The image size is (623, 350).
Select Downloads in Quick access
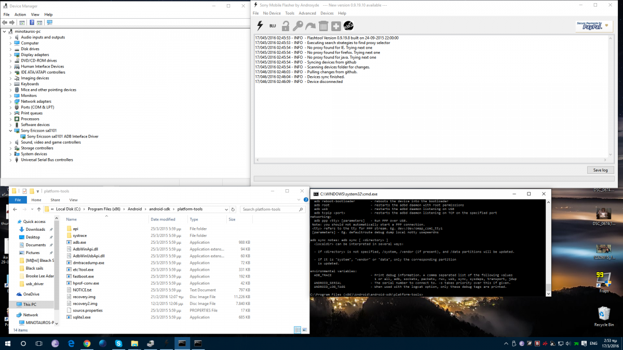pyautogui.click(x=35, y=229)
